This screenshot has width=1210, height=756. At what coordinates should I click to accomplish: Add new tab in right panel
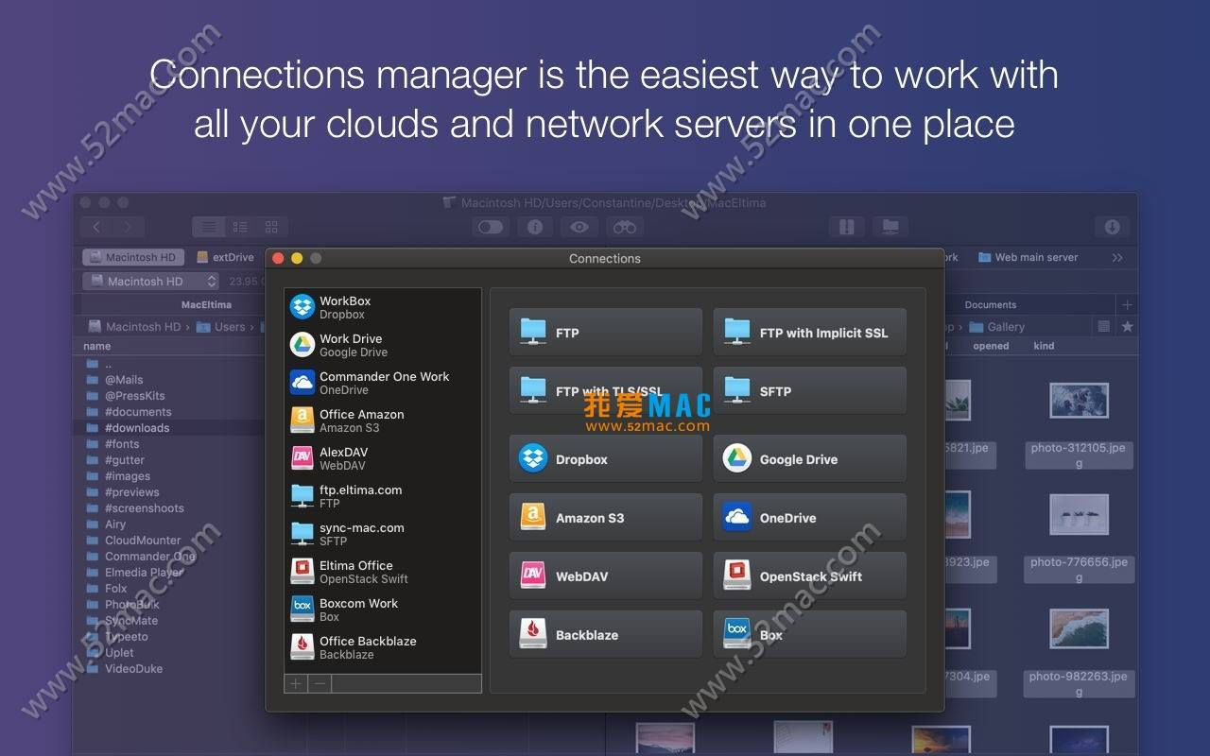[x=1126, y=304]
